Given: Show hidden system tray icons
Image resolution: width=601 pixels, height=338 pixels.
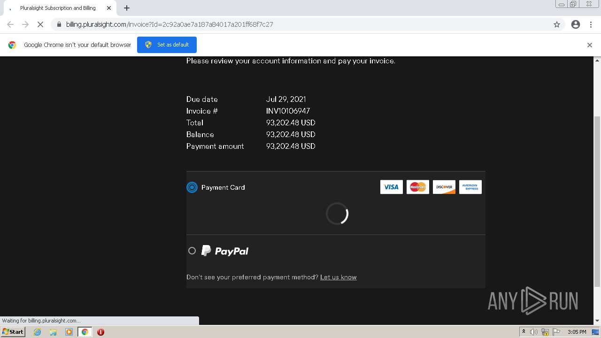Looking at the screenshot, I should [524, 332].
